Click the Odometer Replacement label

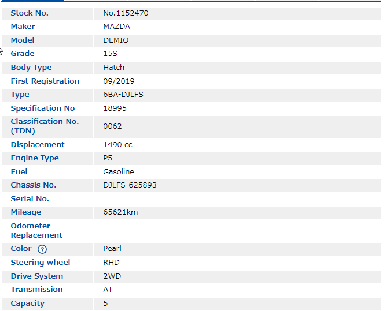(x=36, y=231)
